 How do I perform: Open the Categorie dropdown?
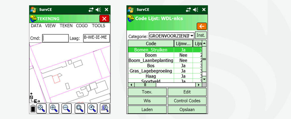click(x=192, y=36)
